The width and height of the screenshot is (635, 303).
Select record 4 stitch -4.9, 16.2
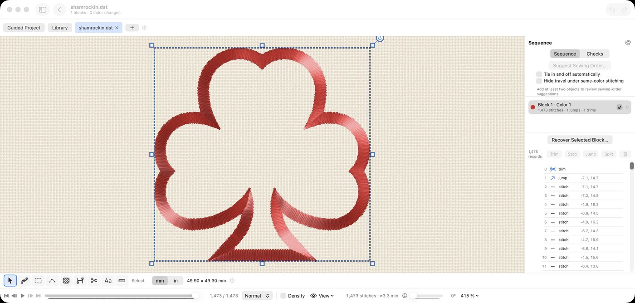coord(583,205)
